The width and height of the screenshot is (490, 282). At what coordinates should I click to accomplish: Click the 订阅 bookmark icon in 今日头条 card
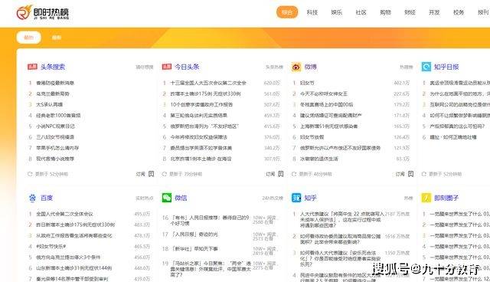pos(281,174)
